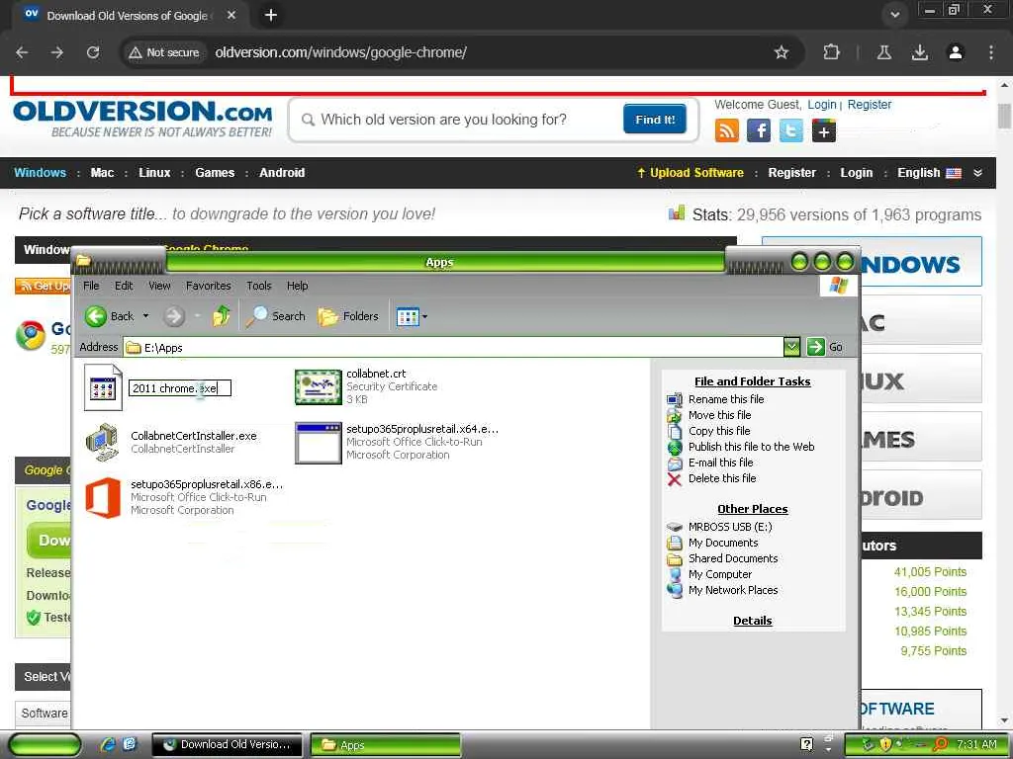Reload the oldversion.com page

(x=93, y=52)
